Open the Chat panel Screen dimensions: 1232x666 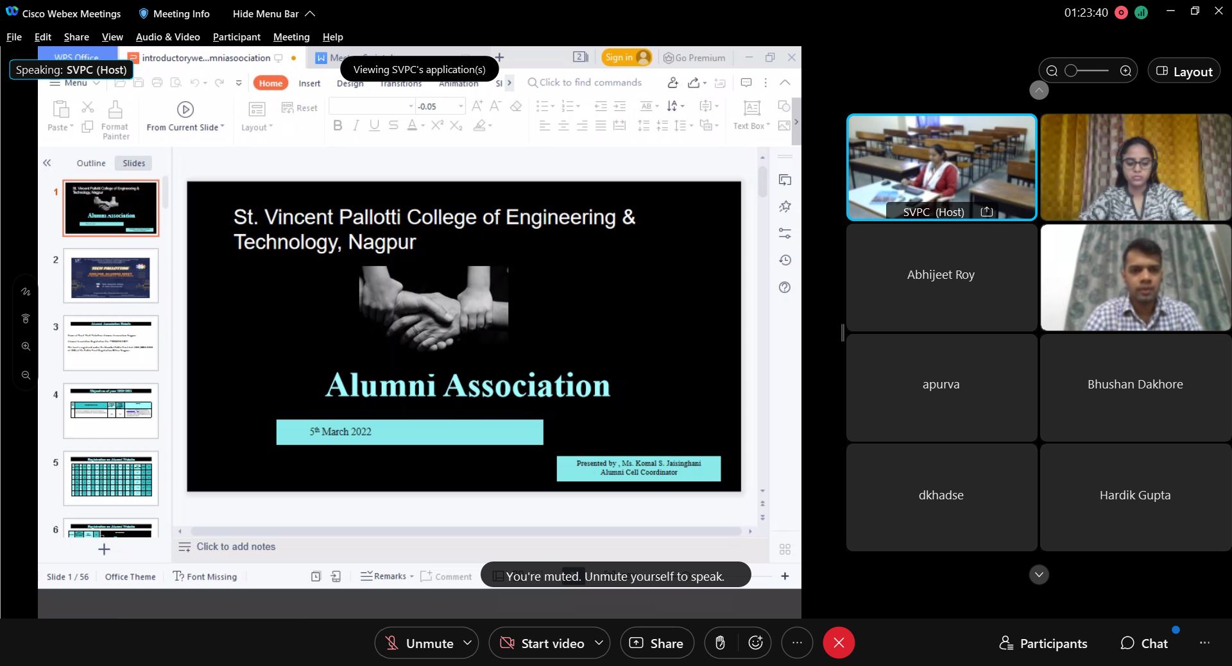(1144, 644)
